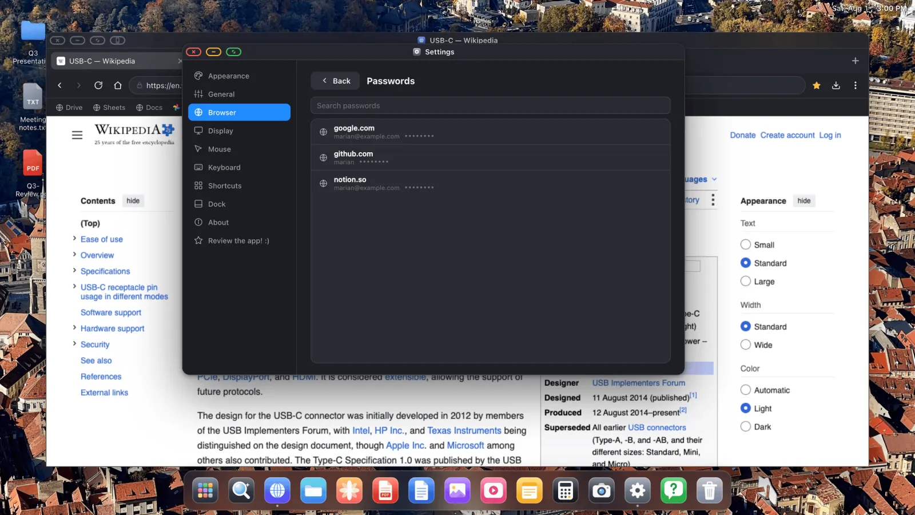Open the github.com password entry
The width and height of the screenshot is (915, 515).
click(491, 157)
